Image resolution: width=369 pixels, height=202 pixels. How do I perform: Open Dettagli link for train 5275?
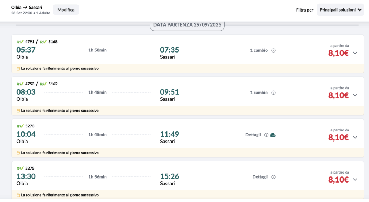click(260, 177)
